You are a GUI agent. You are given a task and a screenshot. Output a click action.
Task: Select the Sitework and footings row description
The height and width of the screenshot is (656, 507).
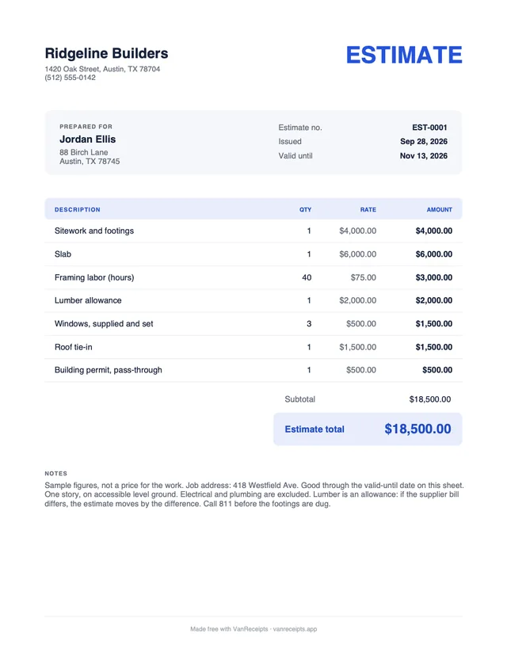[x=94, y=231]
